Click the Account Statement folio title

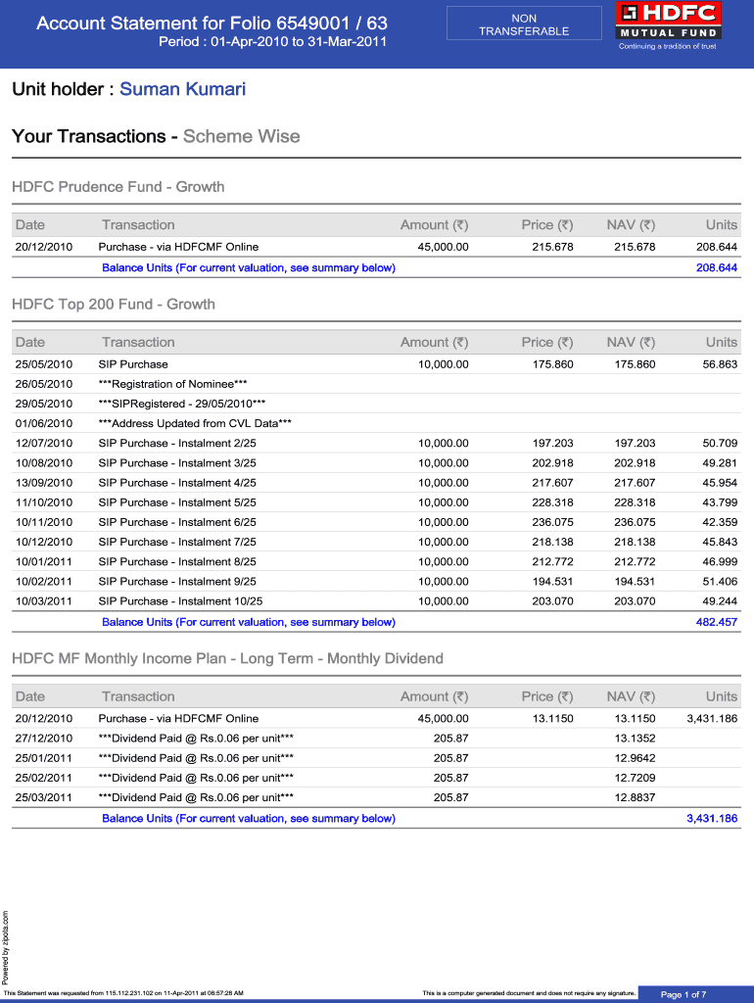(212, 23)
